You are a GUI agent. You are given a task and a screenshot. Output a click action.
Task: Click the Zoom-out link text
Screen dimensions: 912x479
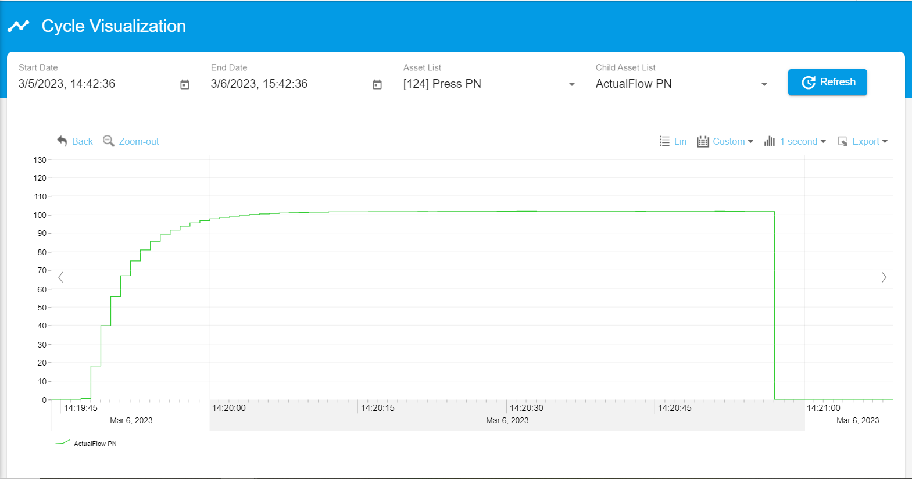point(139,141)
